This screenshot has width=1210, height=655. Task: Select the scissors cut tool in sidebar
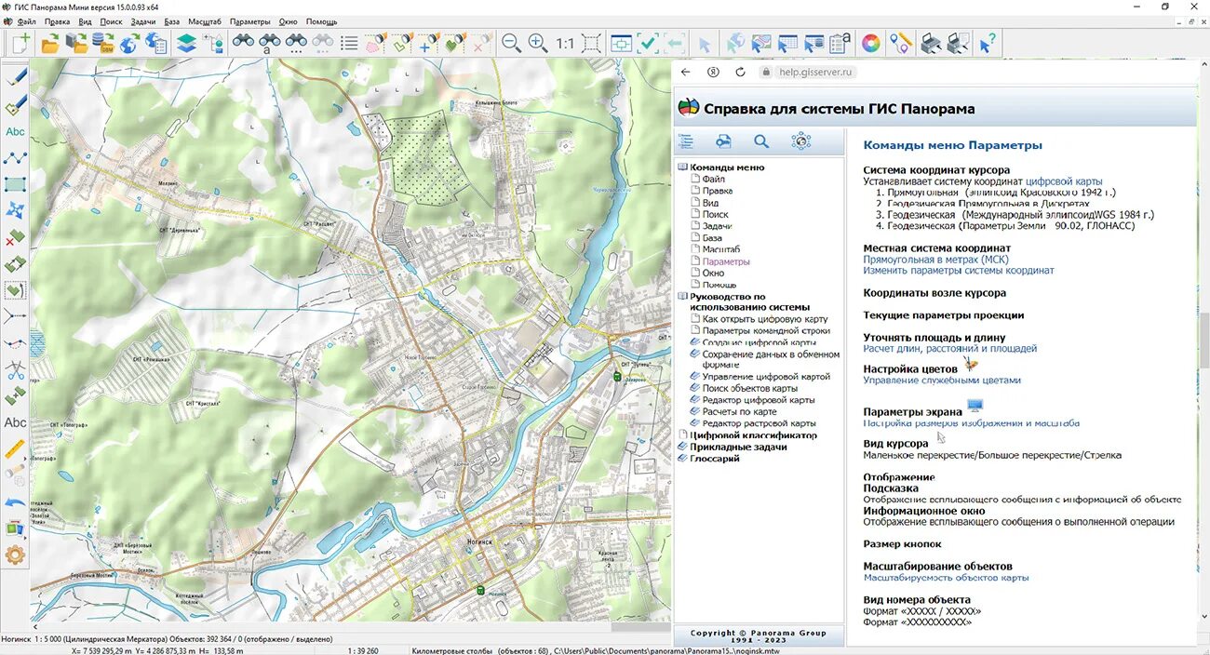pos(16,370)
